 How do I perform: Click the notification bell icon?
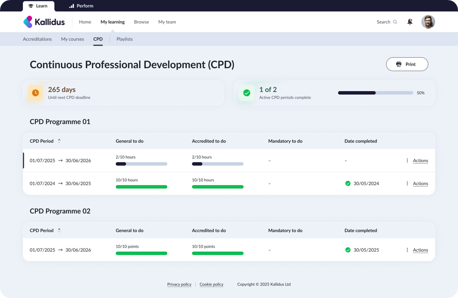(x=409, y=22)
